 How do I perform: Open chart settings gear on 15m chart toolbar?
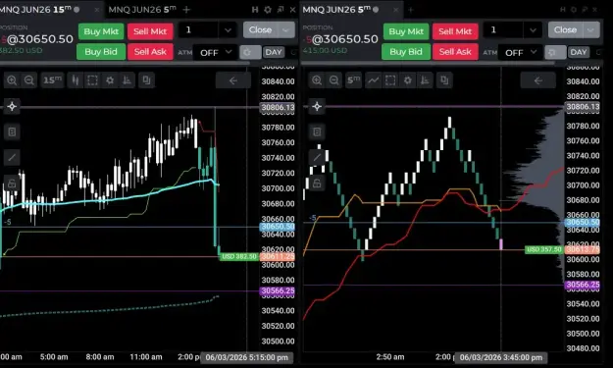tap(110, 80)
